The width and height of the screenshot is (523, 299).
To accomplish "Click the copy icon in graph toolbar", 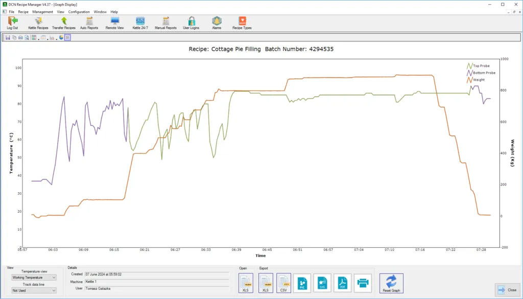I will point(14,38).
